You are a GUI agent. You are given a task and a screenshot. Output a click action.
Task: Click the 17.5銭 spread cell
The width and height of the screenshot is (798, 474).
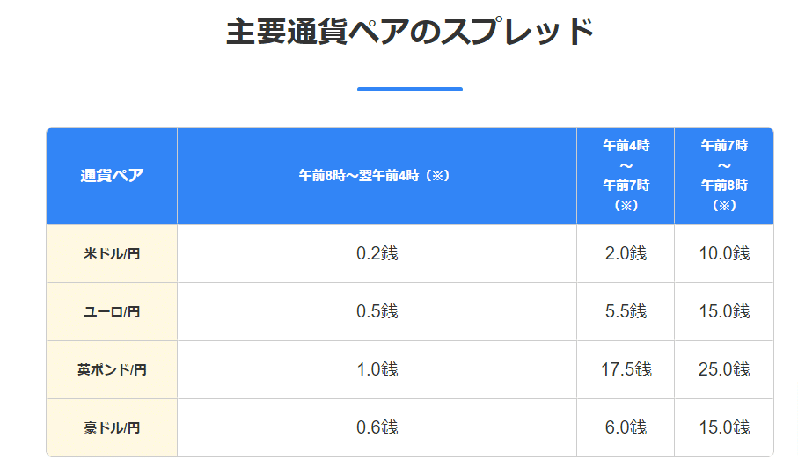point(626,369)
